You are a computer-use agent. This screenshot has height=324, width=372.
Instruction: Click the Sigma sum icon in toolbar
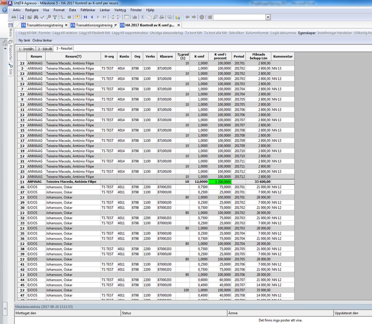[142, 17]
